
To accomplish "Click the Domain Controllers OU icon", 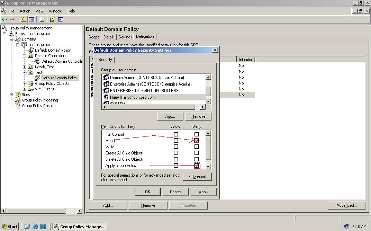I will point(31,56).
